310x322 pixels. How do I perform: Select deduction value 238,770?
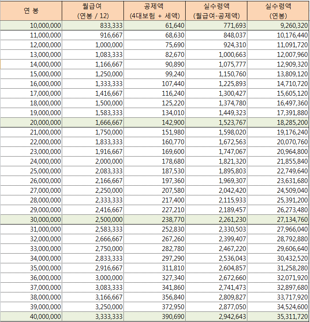click(x=155, y=220)
